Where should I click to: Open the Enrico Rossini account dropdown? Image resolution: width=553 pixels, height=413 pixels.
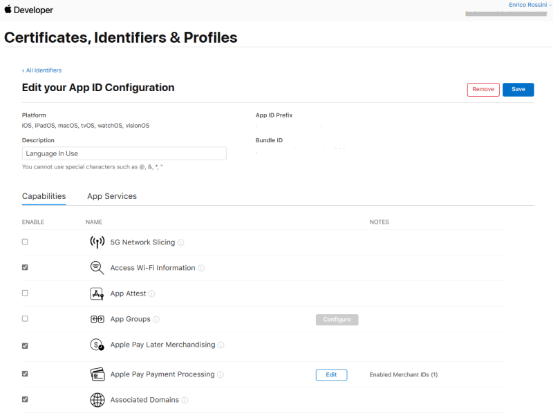pyautogui.click(x=529, y=5)
